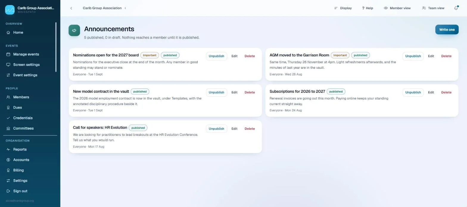Unpublish the AGM moved announcement

click(413, 56)
